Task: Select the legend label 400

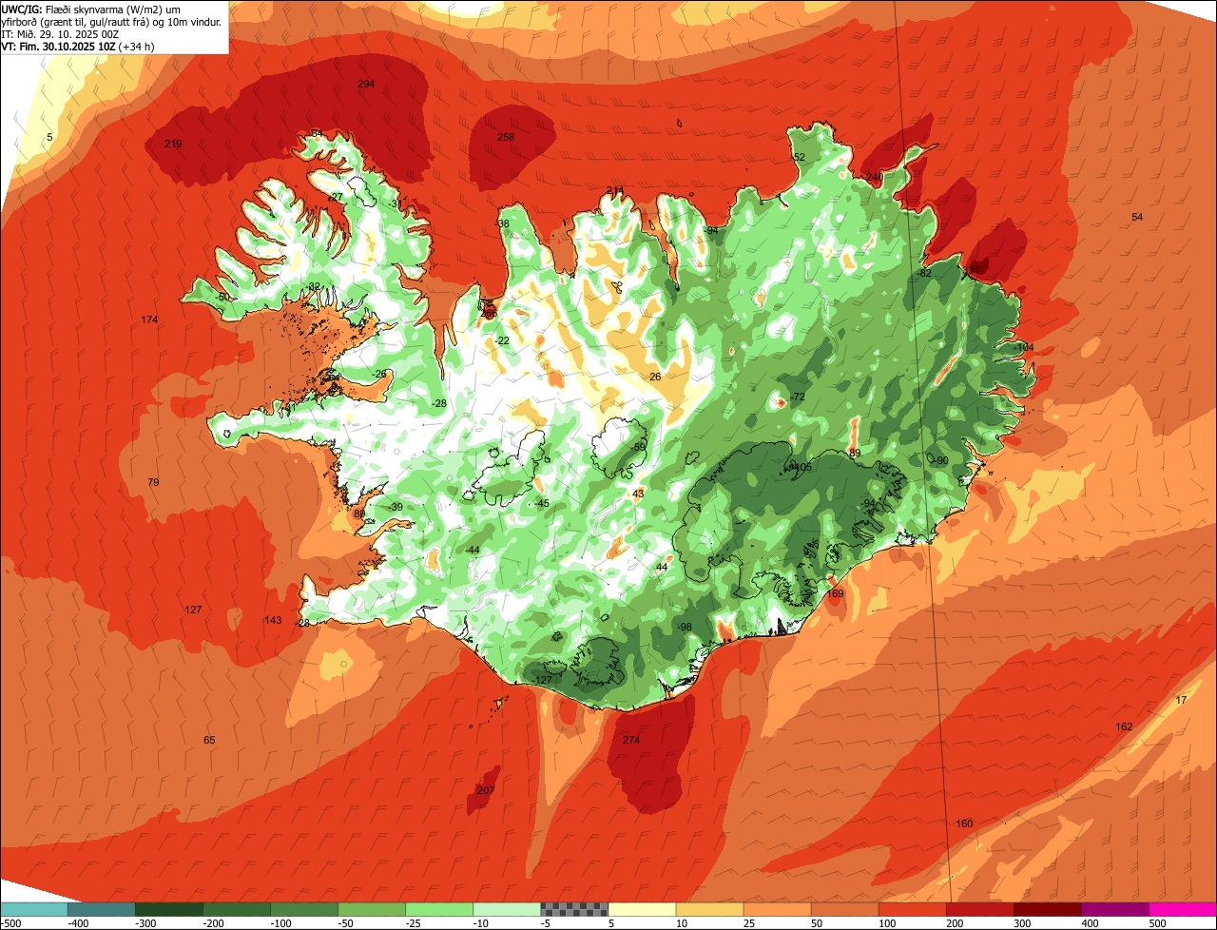Action: pos(1091,923)
